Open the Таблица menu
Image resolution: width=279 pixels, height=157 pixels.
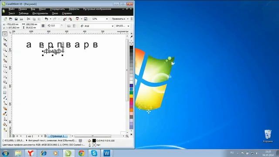24,14
